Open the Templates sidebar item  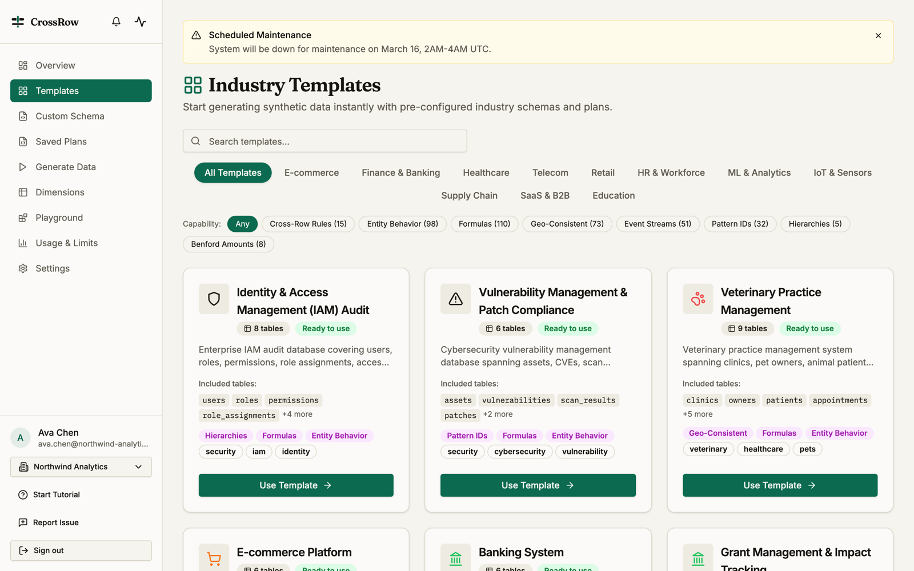(x=81, y=91)
